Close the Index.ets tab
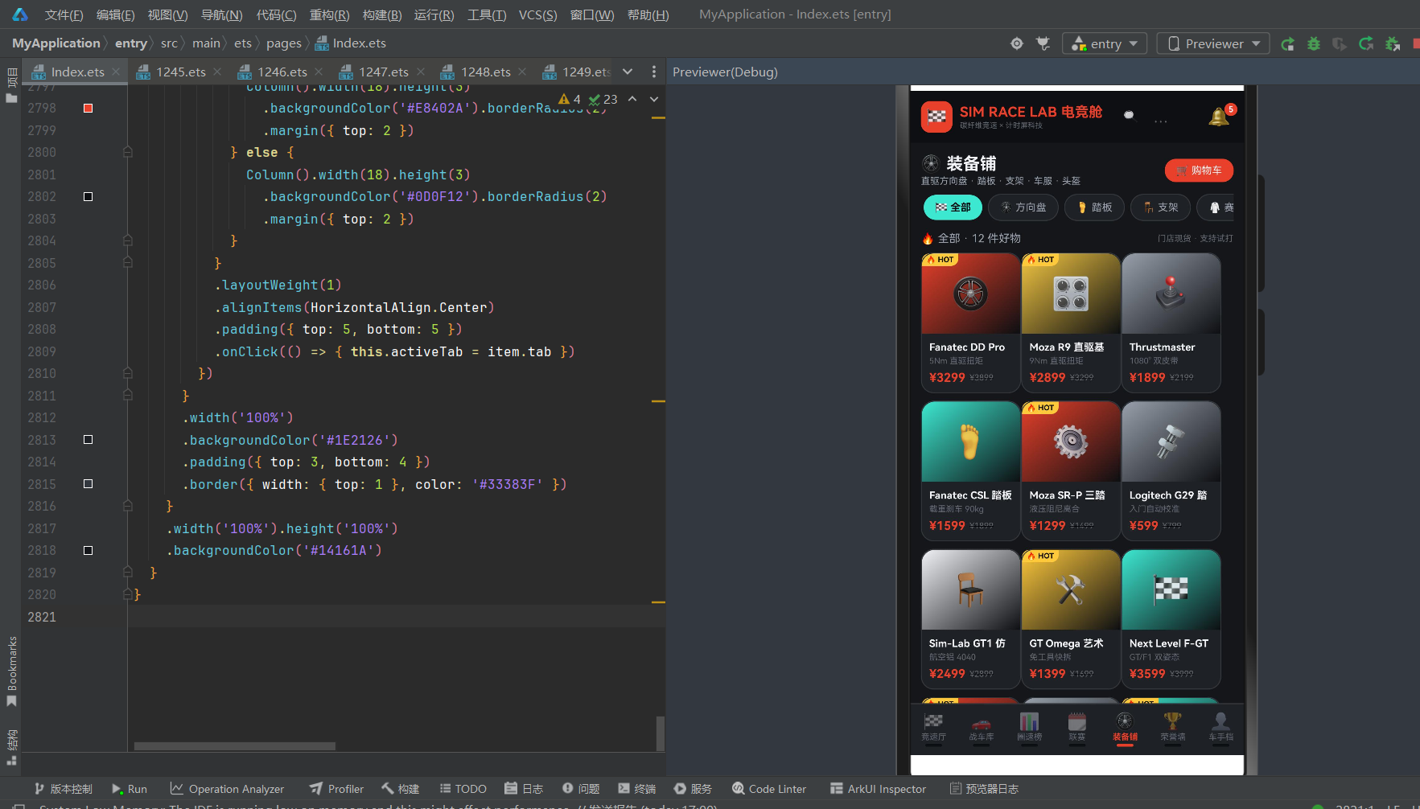Screen dimensions: 1420x809 coord(117,72)
